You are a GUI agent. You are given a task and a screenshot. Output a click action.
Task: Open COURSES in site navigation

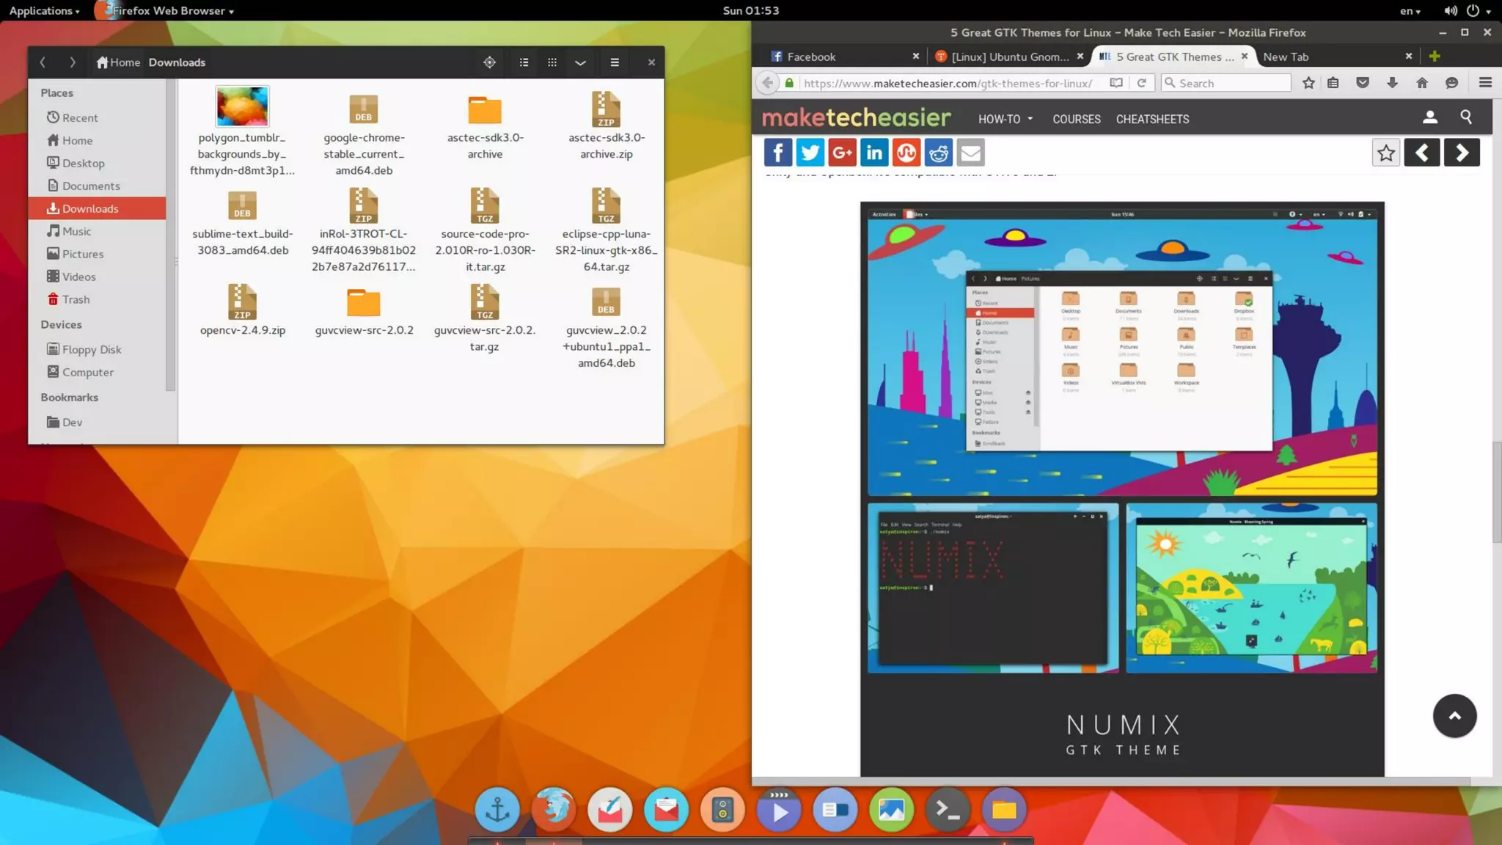click(1077, 119)
